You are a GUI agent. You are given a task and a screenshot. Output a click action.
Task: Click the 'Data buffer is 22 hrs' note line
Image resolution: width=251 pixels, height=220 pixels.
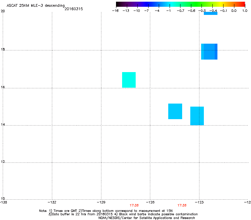[x=123, y=214]
